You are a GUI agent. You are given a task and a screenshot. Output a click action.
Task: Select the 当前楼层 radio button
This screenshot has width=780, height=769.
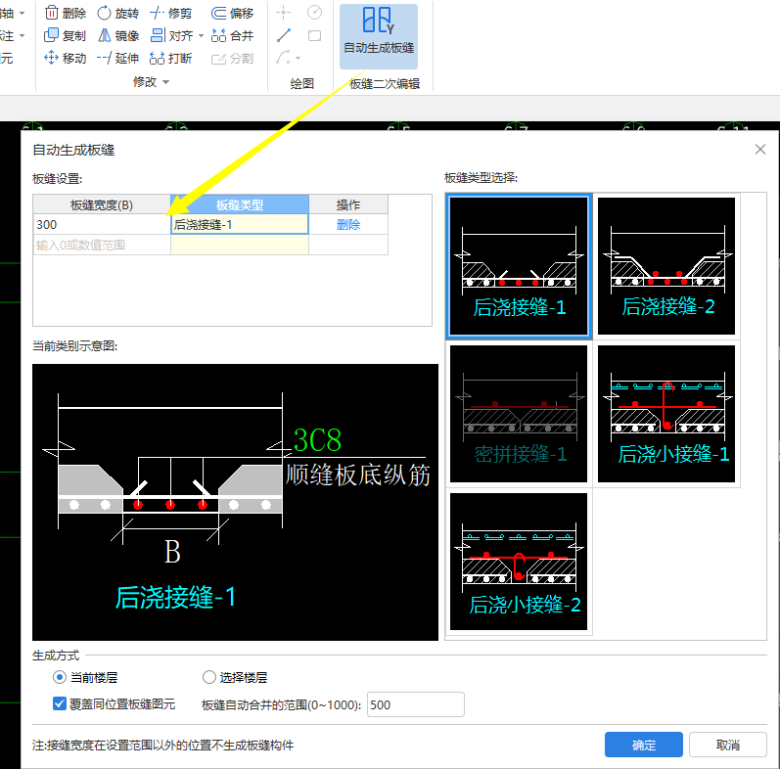pos(60,677)
